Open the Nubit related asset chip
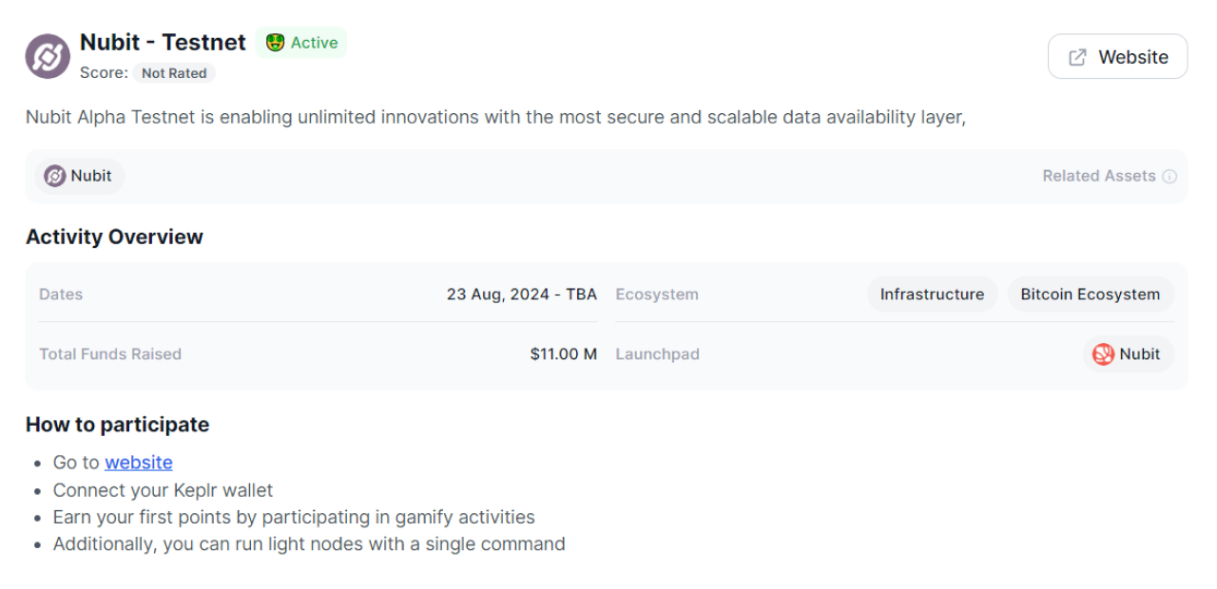This screenshot has width=1217, height=589. [x=80, y=176]
